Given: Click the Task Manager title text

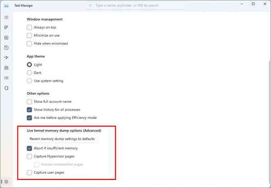Looking at the screenshot, I should [x=23, y=5].
